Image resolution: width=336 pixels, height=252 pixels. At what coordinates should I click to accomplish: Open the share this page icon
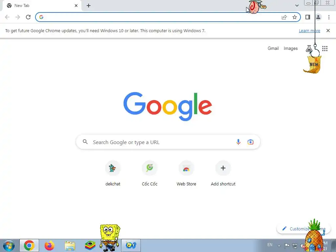pos(284,17)
